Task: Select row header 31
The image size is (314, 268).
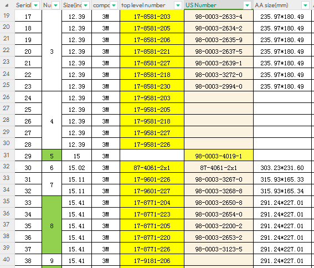Action: click(x=7, y=155)
